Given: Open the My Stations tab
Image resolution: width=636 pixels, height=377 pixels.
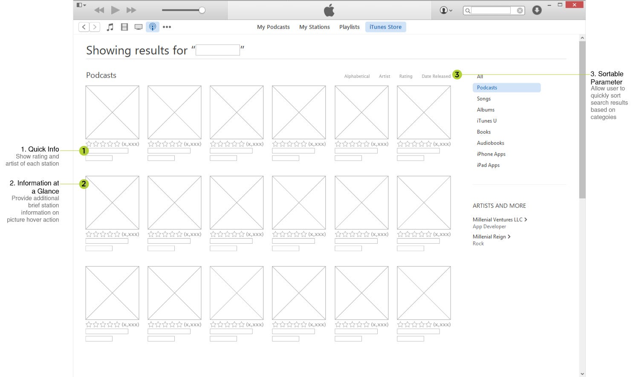Looking at the screenshot, I should click(315, 27).
